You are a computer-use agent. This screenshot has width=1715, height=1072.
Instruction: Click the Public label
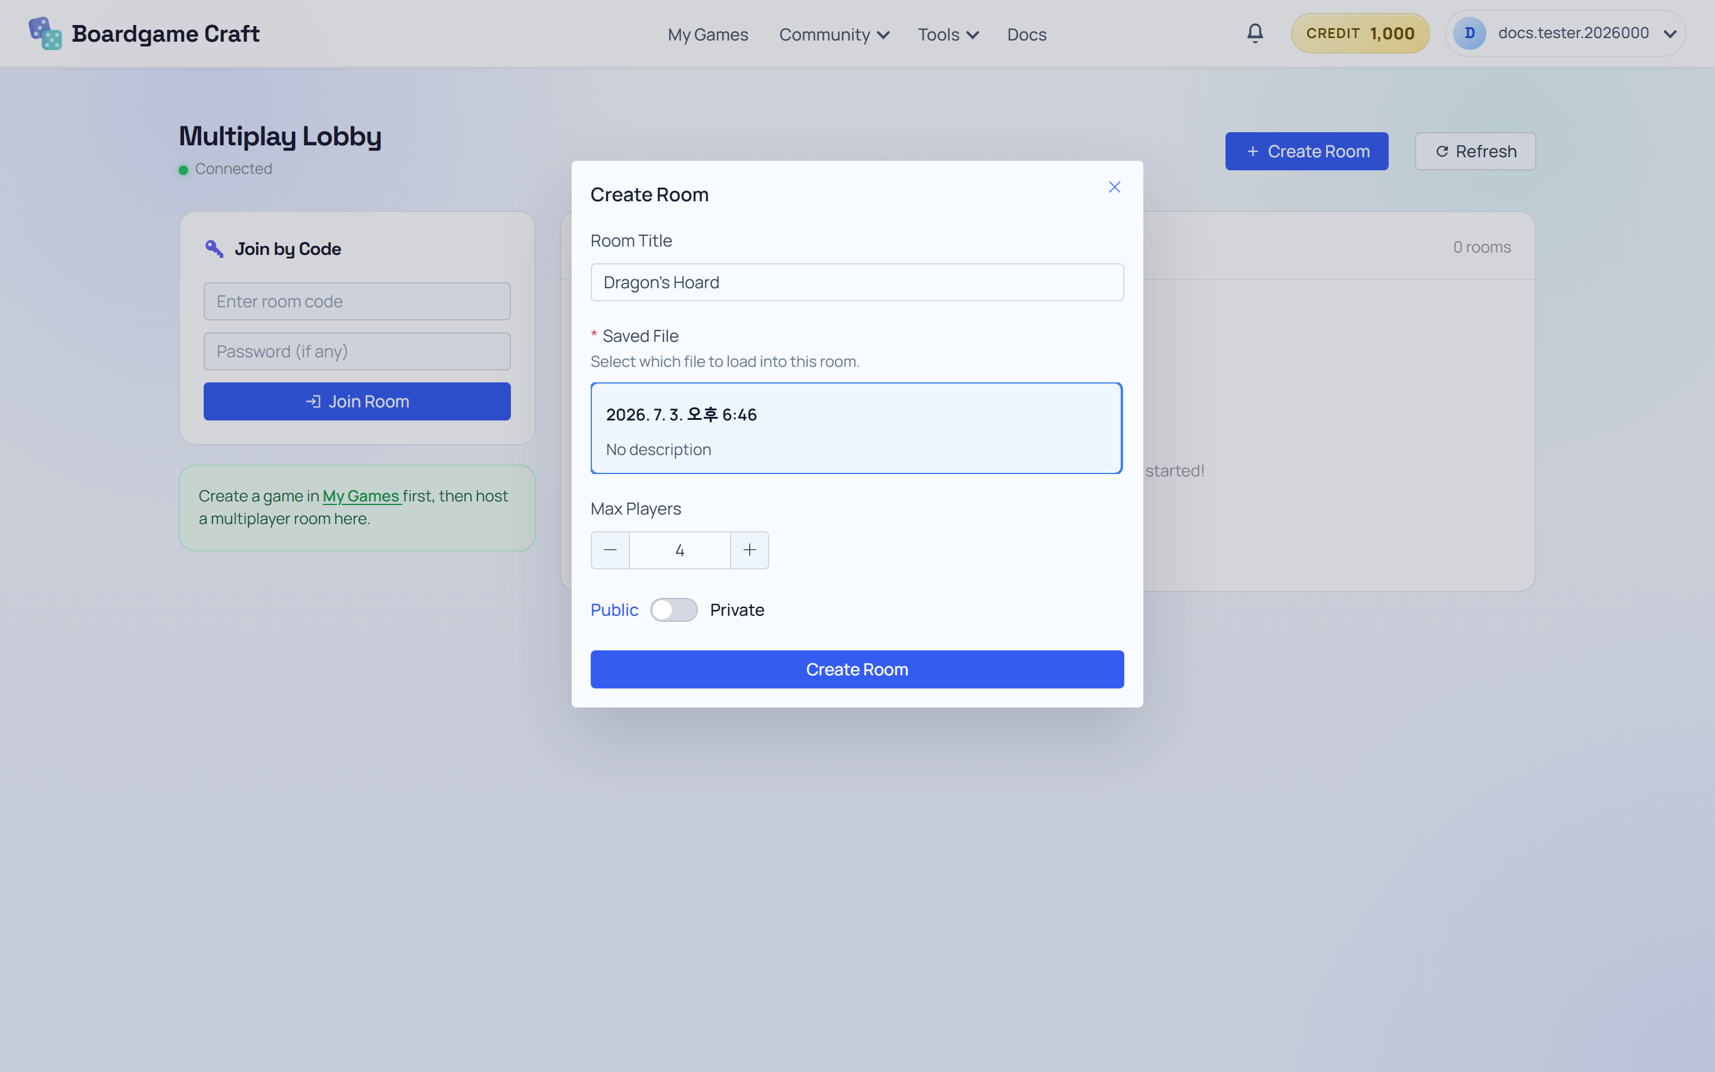(615, 610)
